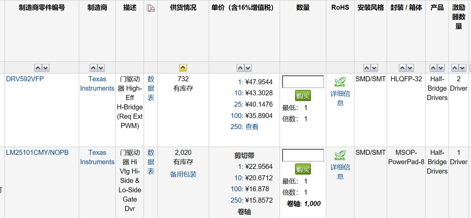Image resolution: width=471 pixels, height=218 pixels.
Task: Click stock quantity 2,020
Action: point(183,152)
